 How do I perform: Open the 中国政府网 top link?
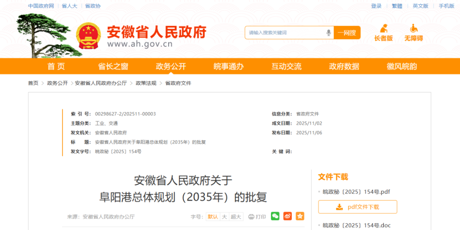tap(41, 6)
